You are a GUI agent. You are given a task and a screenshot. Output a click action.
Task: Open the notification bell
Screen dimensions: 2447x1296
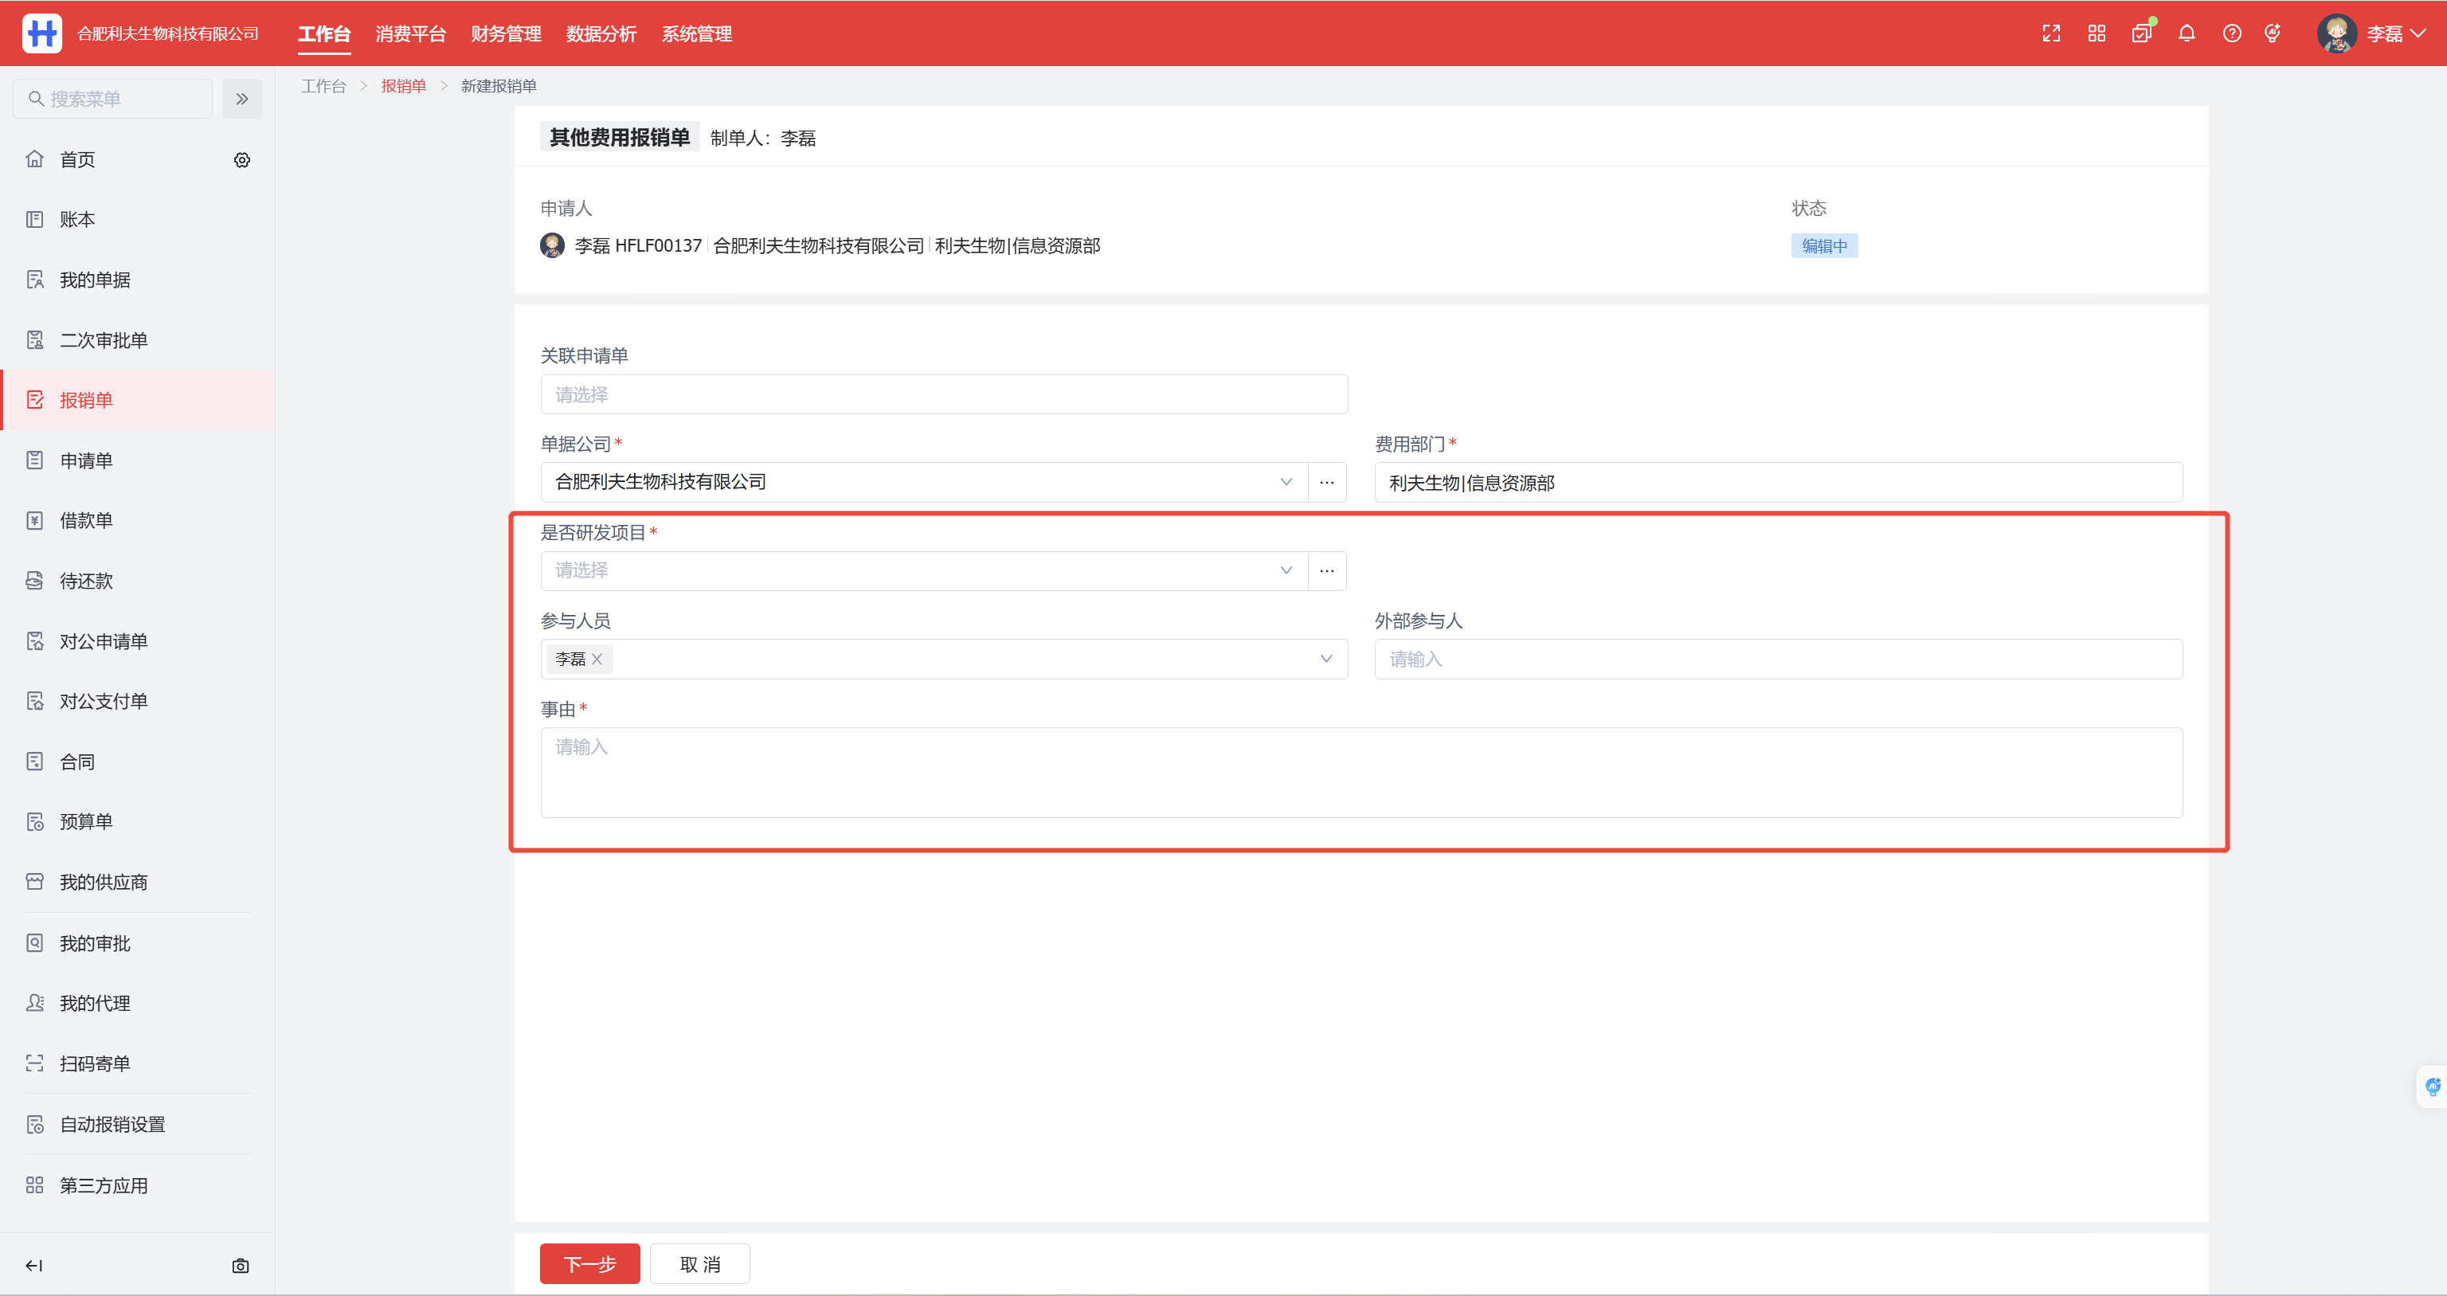(2187, 33)
